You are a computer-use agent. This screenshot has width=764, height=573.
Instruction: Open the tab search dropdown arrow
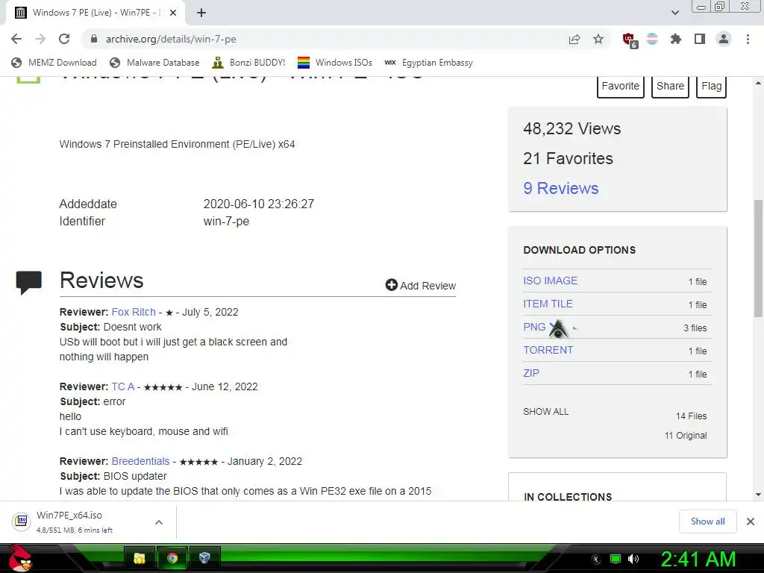coord(674,13)
